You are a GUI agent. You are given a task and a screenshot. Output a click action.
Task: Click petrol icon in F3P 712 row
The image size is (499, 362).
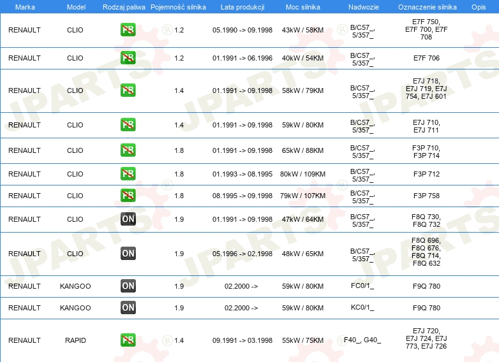point(128,174)
